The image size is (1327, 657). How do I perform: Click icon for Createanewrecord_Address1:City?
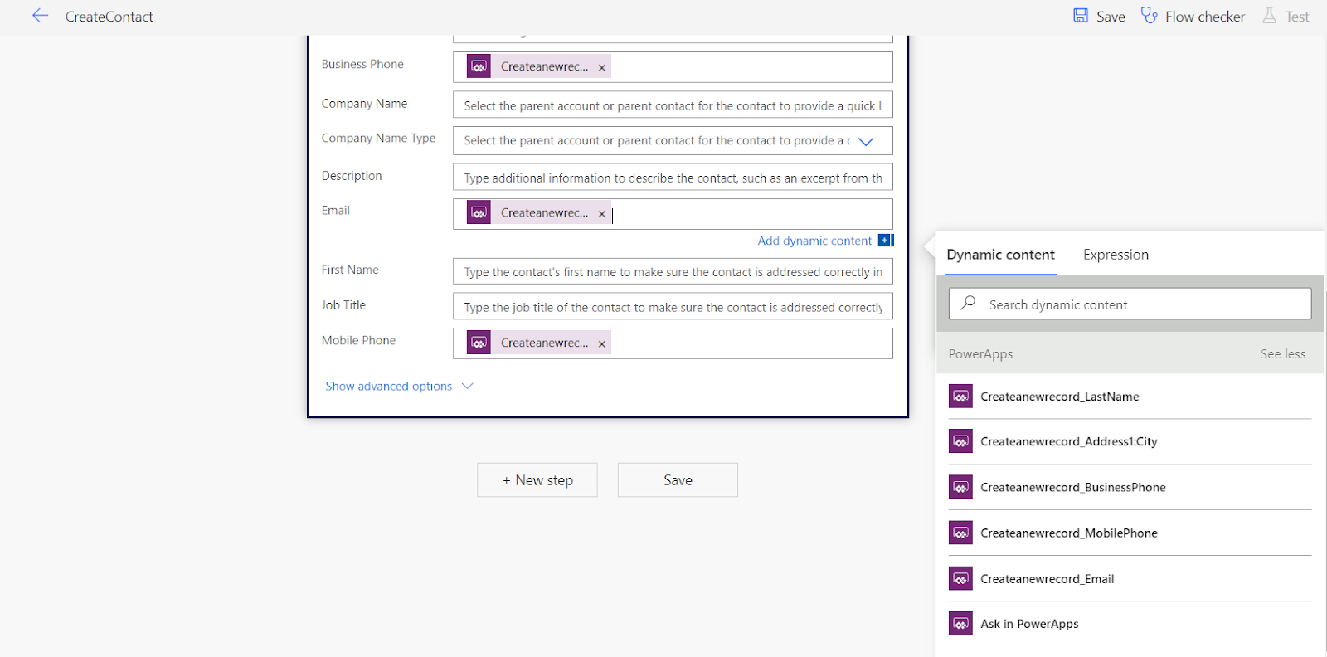click(x=960, y=441)
